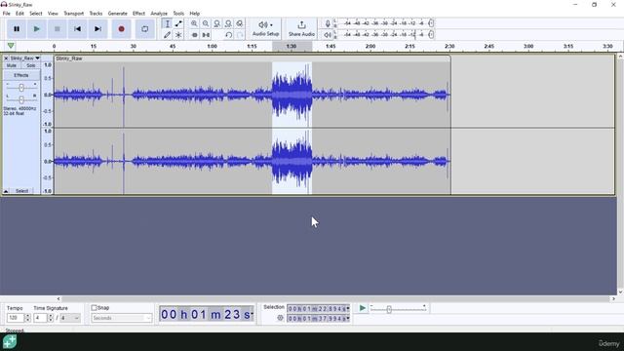Select the Multi-tool asterisk icon
This screenshot has width=624, height=351.
click(178, 35)
